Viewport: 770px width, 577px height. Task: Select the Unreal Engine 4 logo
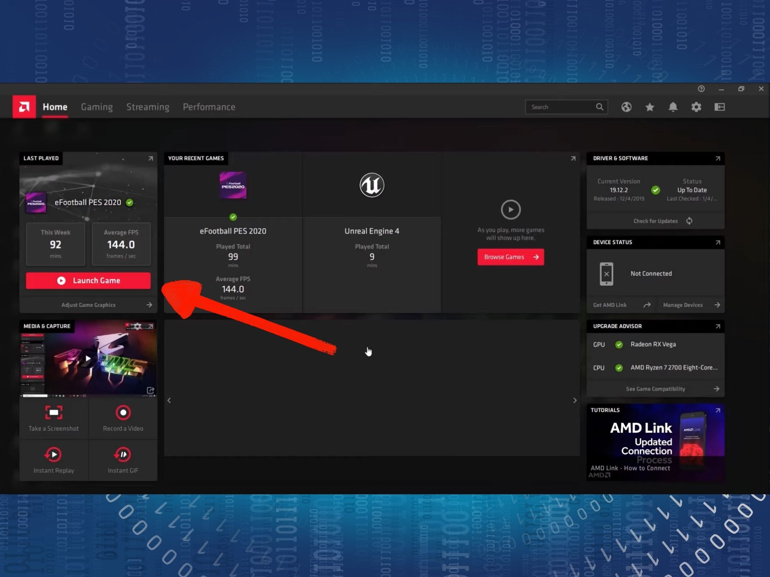(372, 185)
